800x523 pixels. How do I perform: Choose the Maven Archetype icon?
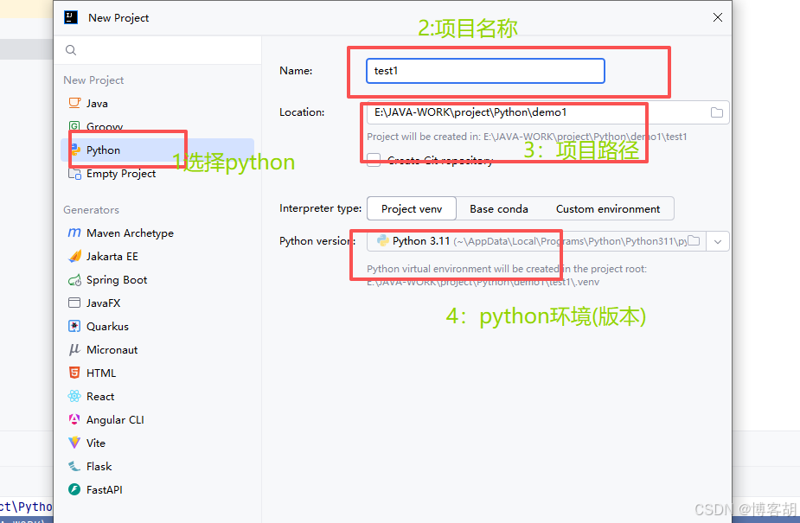click(74, 233)
